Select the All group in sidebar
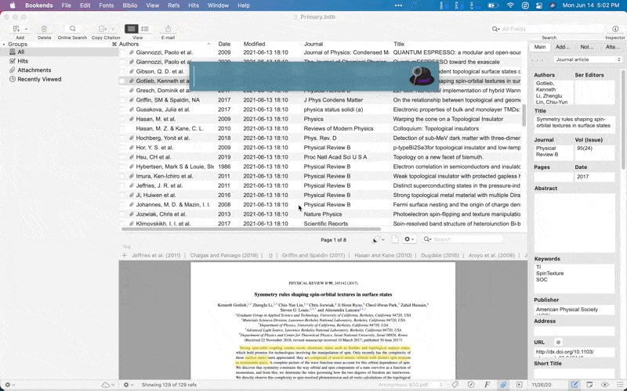Image resolution: width=627 pixels, height=391 pixels. pos(60,52)
